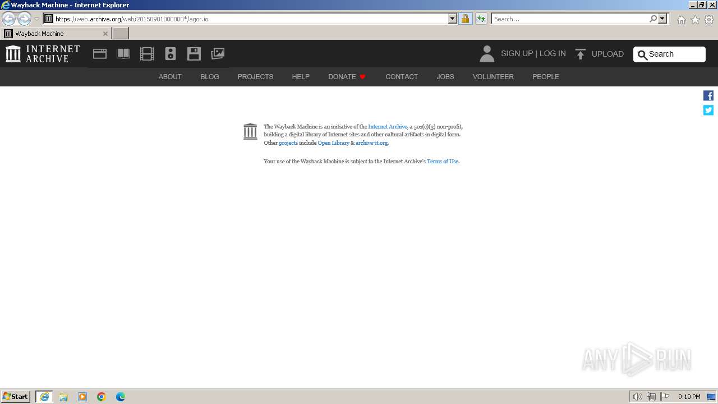Follow the Open Library link

(x=333, y=143)
